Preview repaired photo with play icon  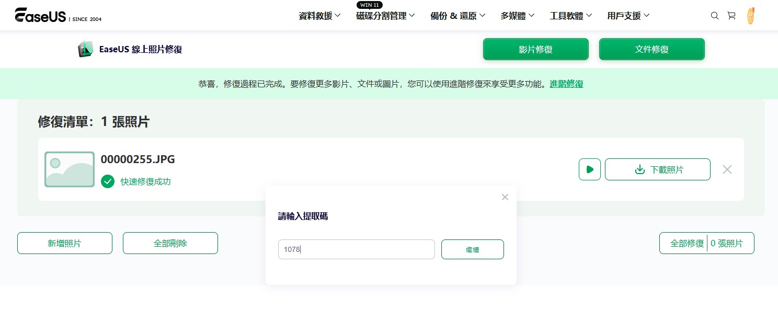pos(590,169)
